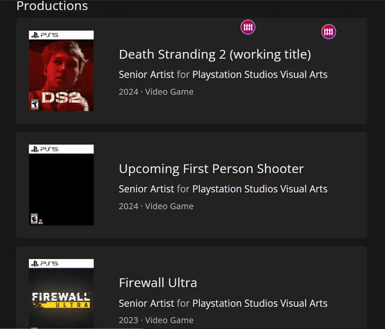Click "2024 · Video Game" under Death Stranding 2

click(156, 92)
